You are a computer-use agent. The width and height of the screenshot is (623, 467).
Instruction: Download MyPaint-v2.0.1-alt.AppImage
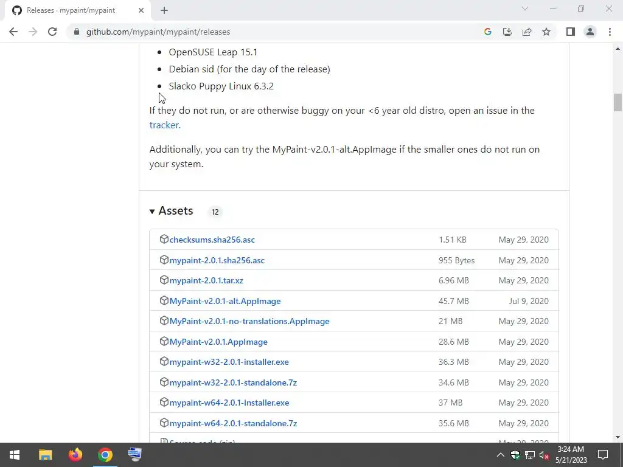point(225,301)
